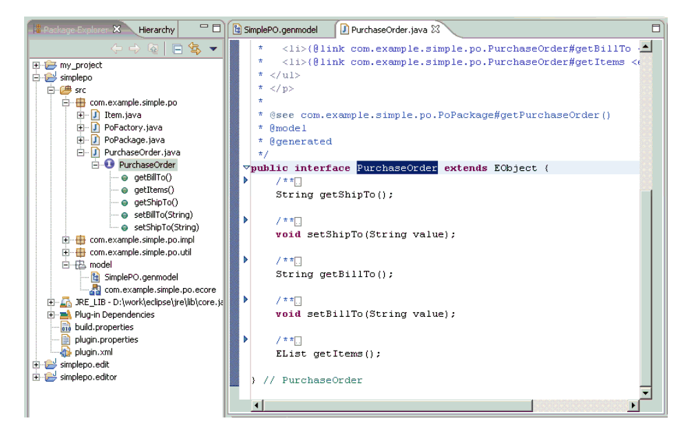
Task: Click the editor's horizontal scrollbar right arrow
Action: [633, 405]
